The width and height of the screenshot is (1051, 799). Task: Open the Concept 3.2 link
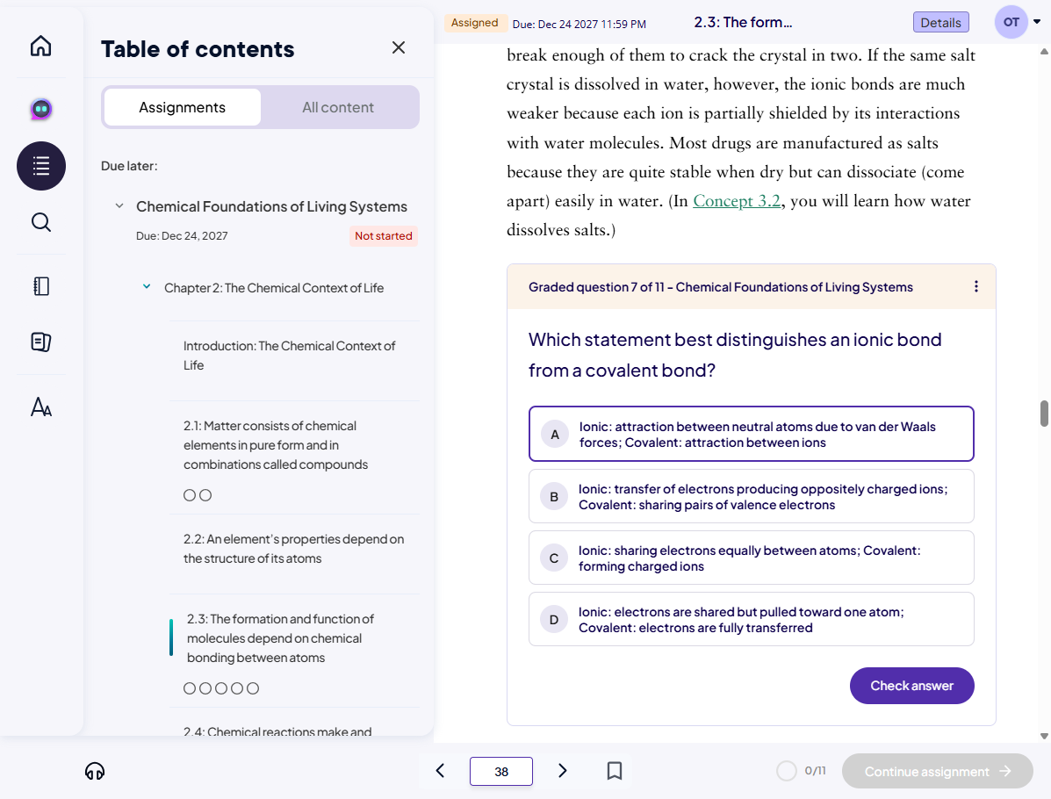pyautogui.click(x=737, y=200)
